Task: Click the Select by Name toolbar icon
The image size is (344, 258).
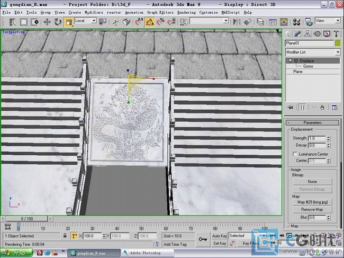Action: [x=13, y=22]
